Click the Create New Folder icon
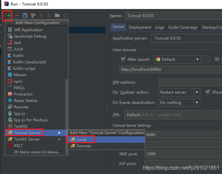The height and width of the screenshot is (174, 222). [x=57, y=15]
